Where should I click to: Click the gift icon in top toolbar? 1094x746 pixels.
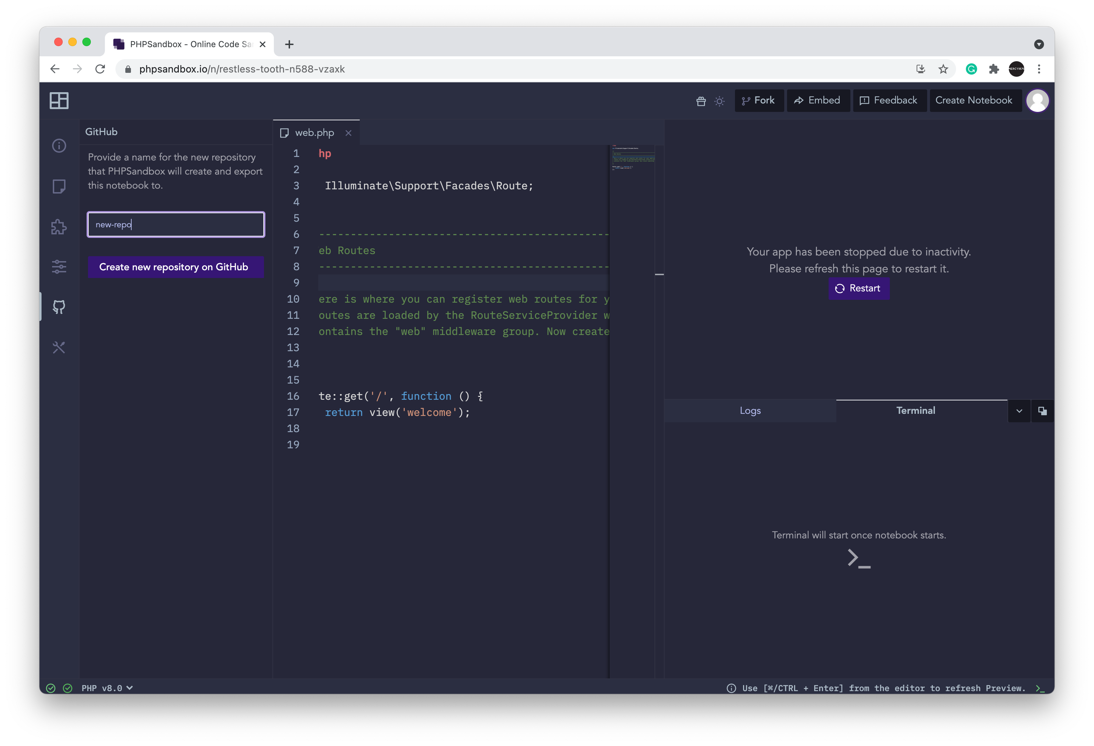(701, 100)
